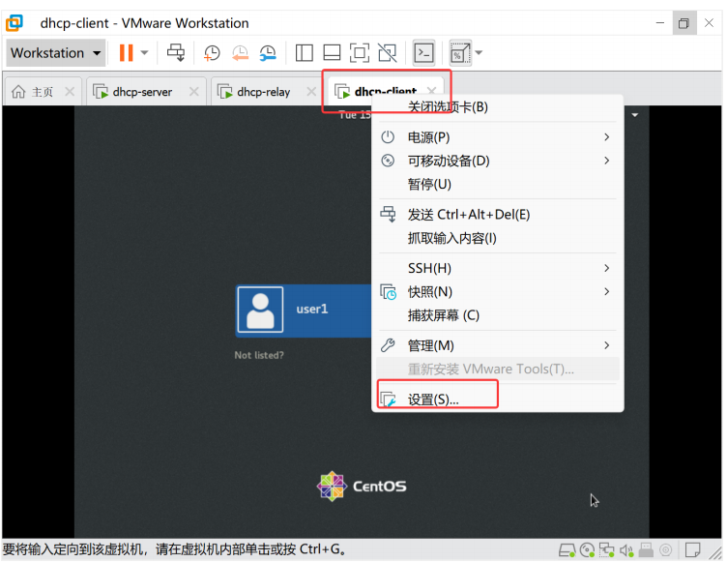
Task: Open the 管理(M) submenu
Action: coord(498,345)
